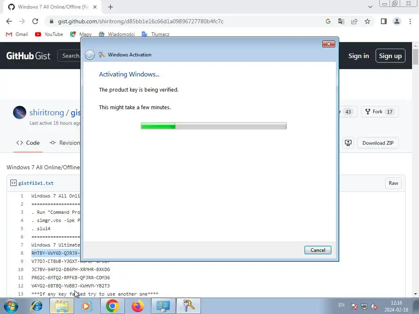419x314 pixels.
Task: Select the Code tab on gist page
Action: click(28, 143)
